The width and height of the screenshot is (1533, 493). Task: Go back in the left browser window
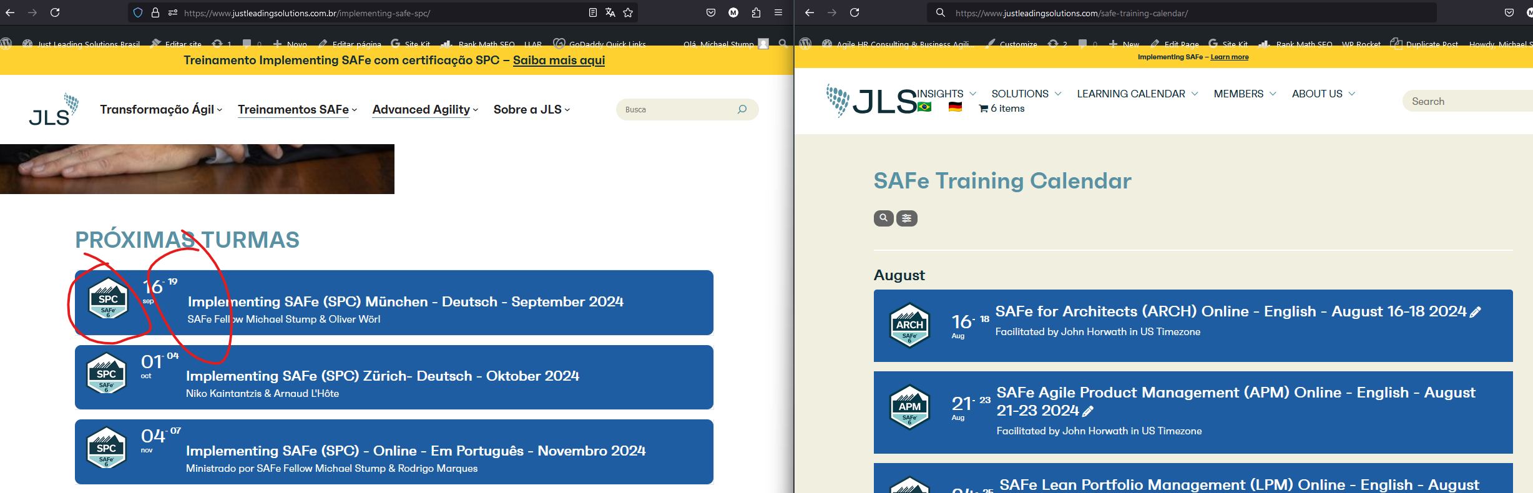click(10, 12)
